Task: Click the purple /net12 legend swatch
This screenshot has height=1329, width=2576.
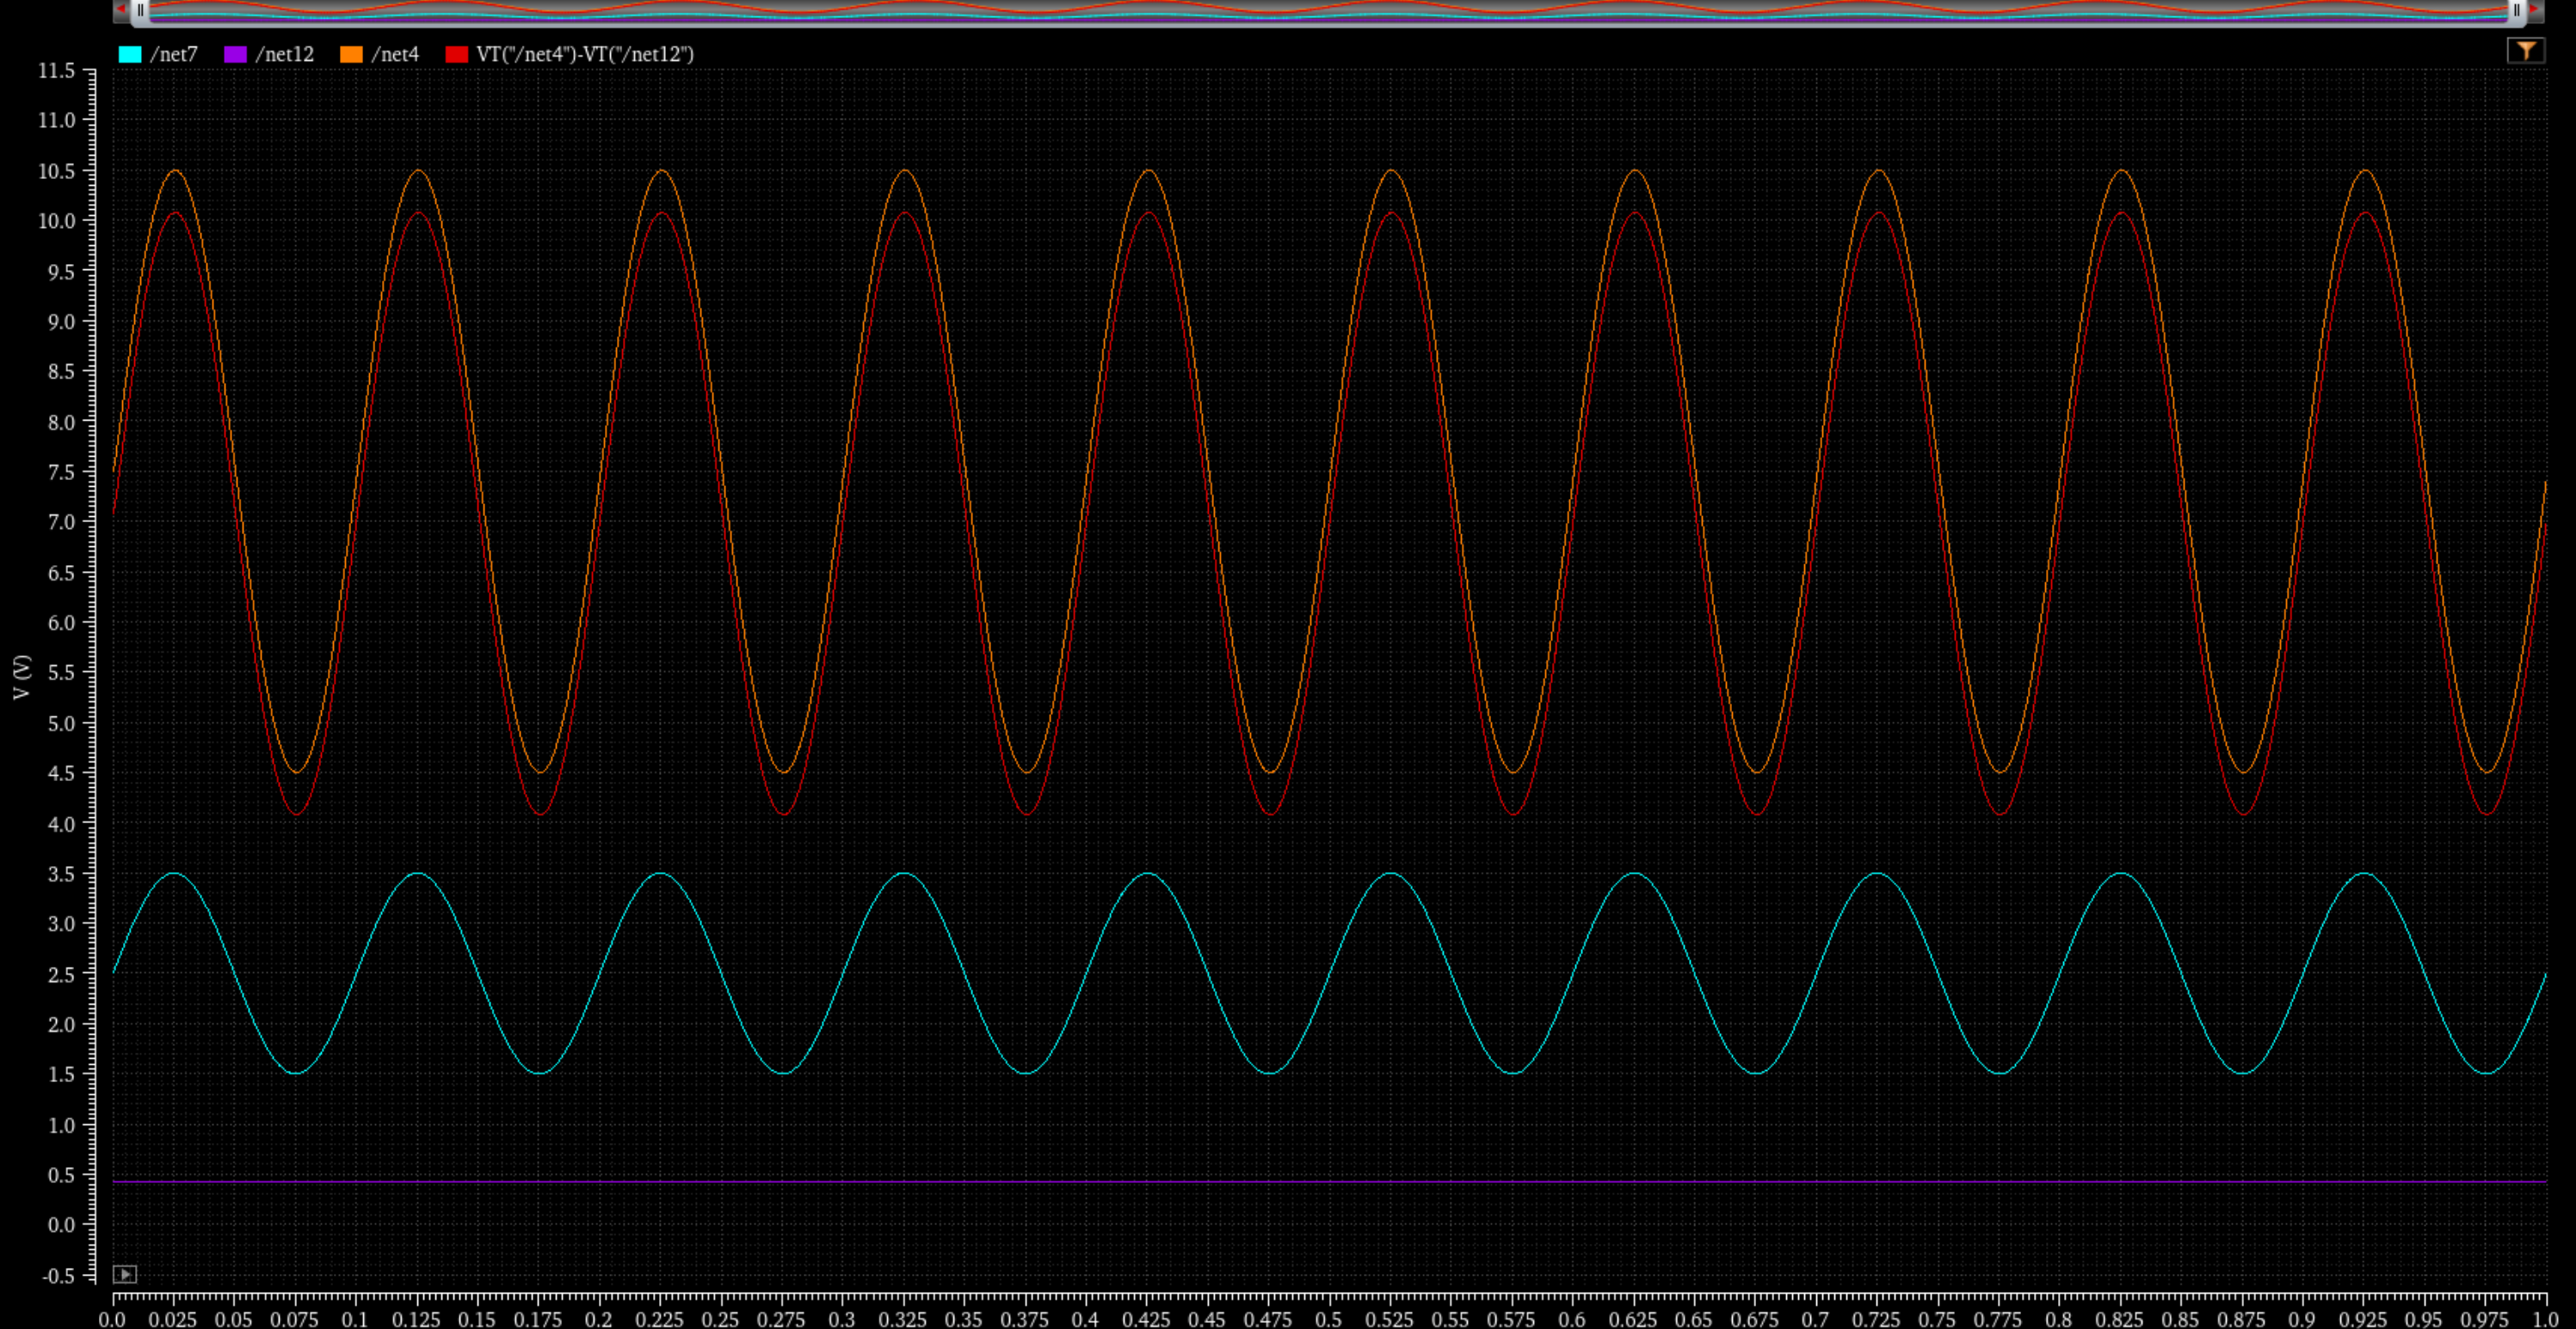Action: pyautogui.click(x=235, y=54)
